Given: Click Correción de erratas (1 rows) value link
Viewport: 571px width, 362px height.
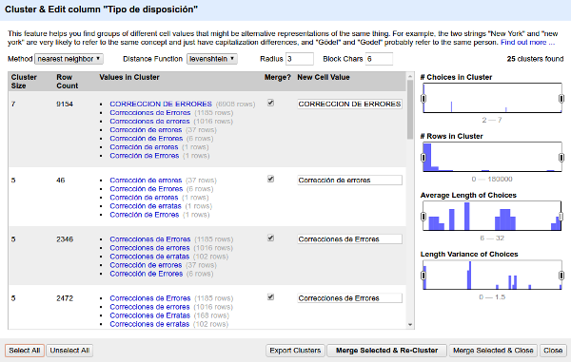Looking at the screenshot, I should [146, 206].
